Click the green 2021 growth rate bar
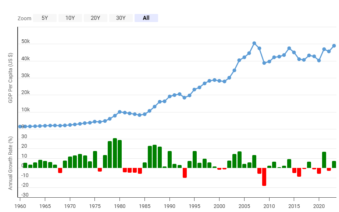The height and width of the screenshot is (212, 339). click(324, 160)
